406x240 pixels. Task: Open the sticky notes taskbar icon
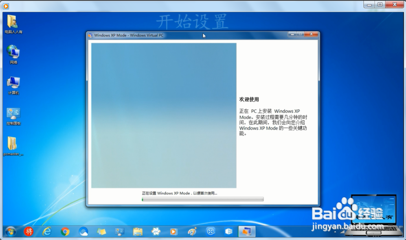click(x=101, y=232)
